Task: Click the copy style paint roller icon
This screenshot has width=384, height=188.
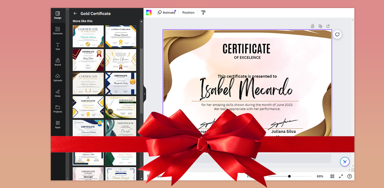Action: tap(203, 12)
